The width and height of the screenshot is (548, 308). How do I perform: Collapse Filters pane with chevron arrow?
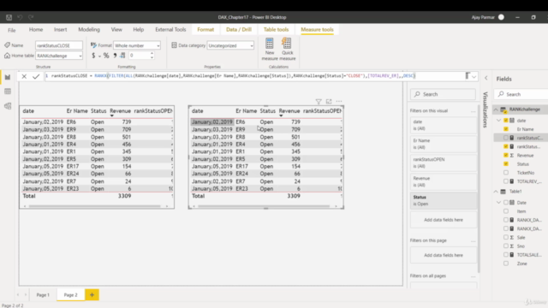tap(486, 78)
